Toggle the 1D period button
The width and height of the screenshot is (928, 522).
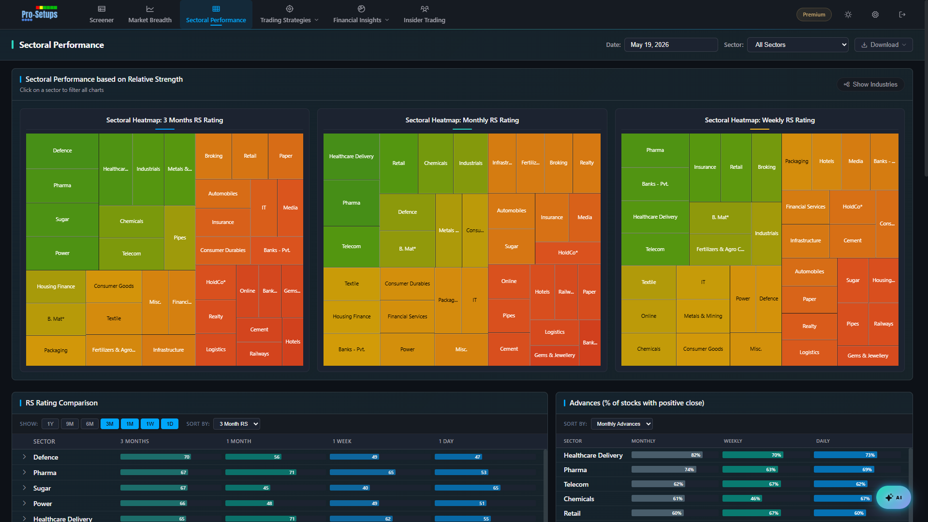[x=170, y=424]
